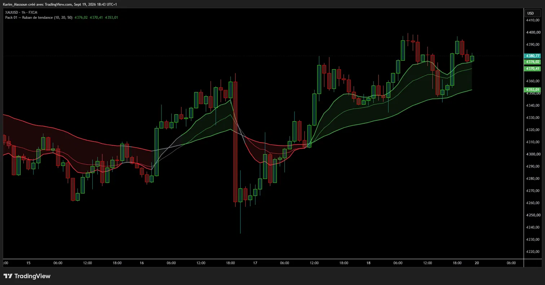Screen dimensions: 545x285
Task: Click the 4380,77 current price tag
Action: pyautogui.click(x=532, y=56)
